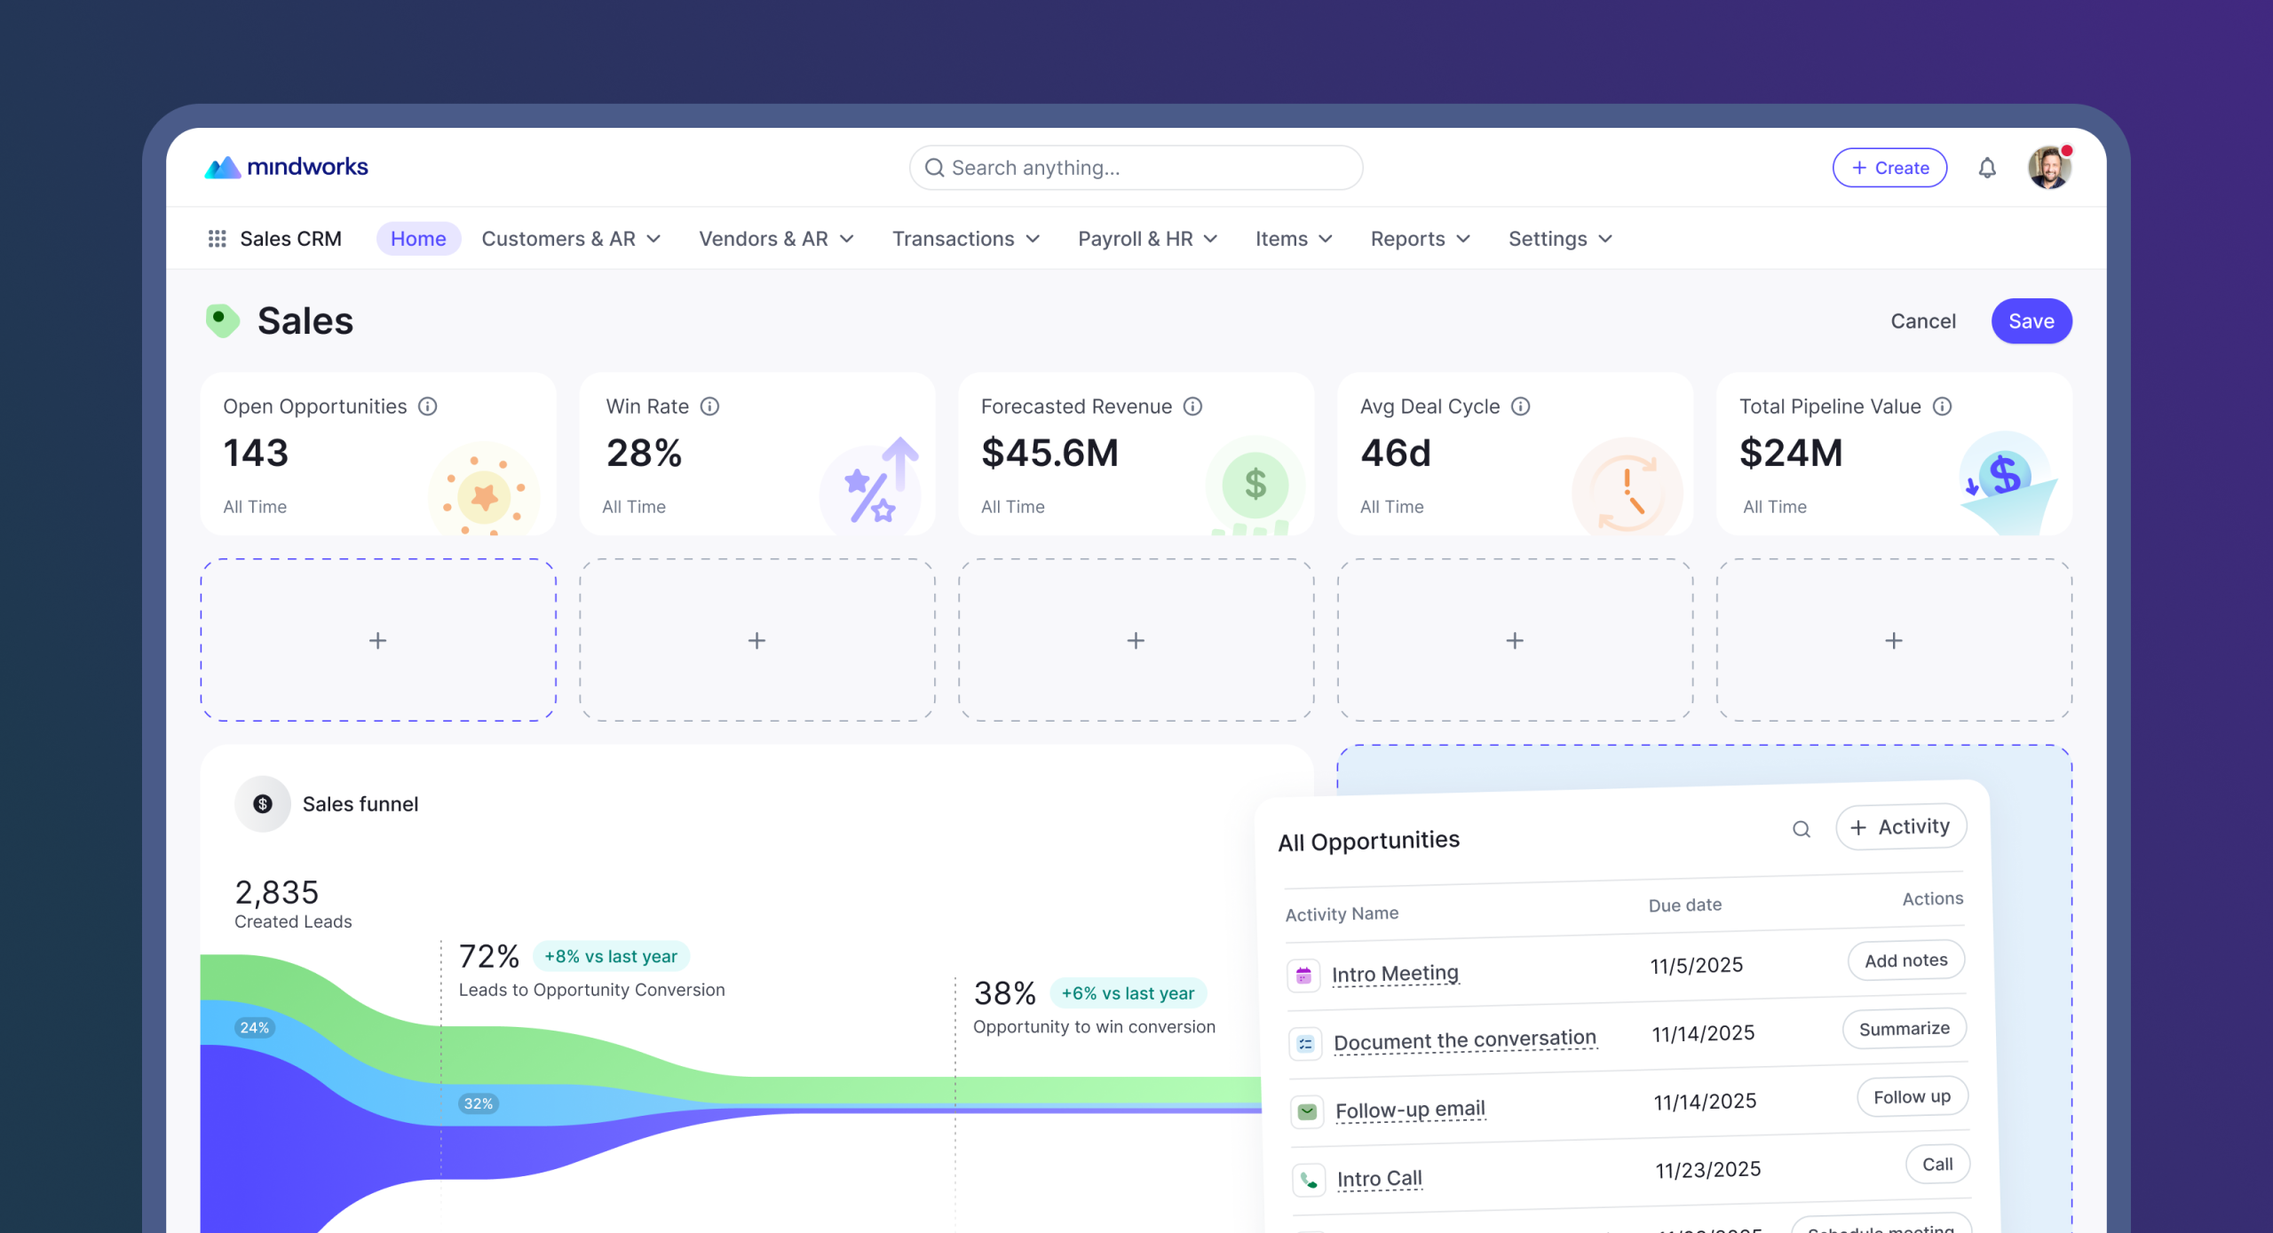
Task: Open the apps grid icon beside Sales CRM
Action: [217, 239]
